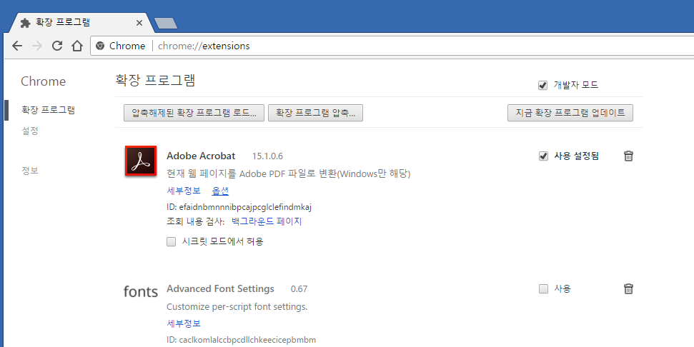Open 설정 in the left sidebar
Image resolution: width=694 pixels, height=347 pixels.
point(30,131)
